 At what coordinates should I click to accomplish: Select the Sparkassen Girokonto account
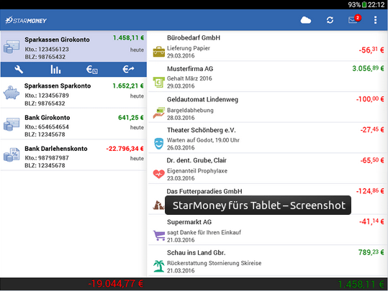73,46
